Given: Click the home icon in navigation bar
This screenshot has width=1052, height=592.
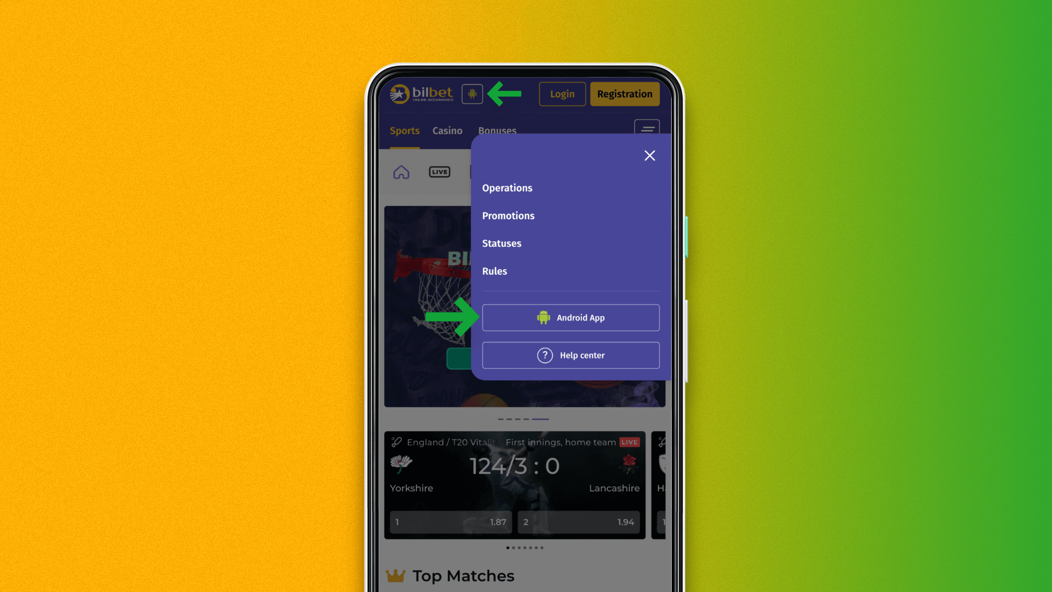Looking at the screenshot, I should (x=401, y=172).
